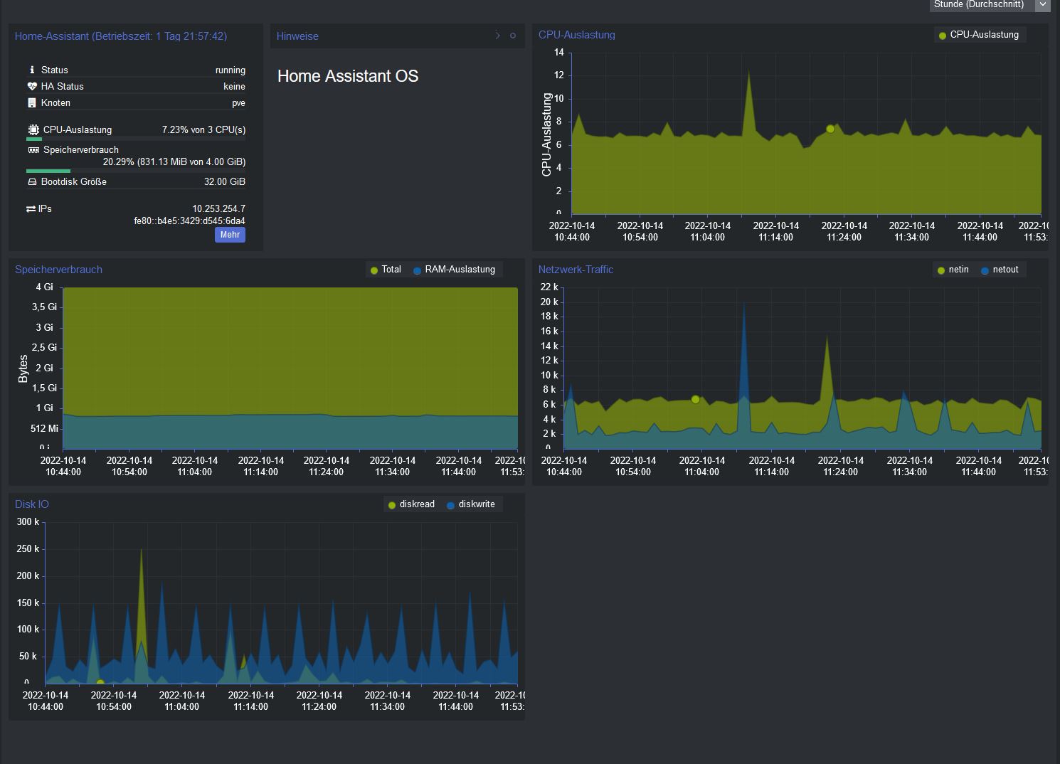Click the circle icon in the Hinweise header
The image size is (1060, 764).
coord(512,36)
